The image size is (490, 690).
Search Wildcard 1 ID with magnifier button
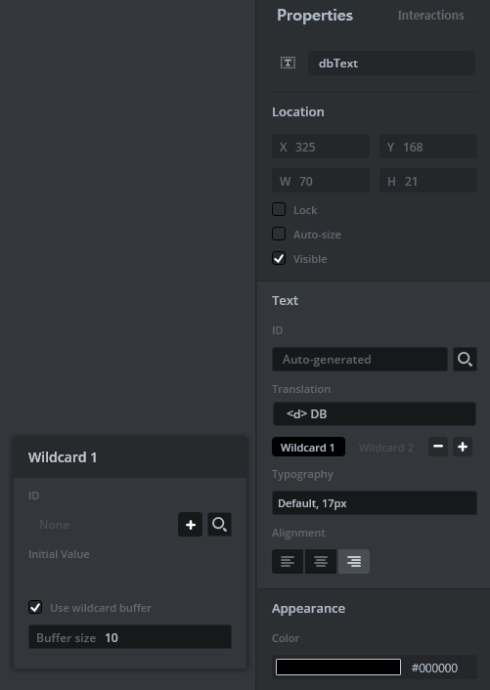tap(219, 524)
